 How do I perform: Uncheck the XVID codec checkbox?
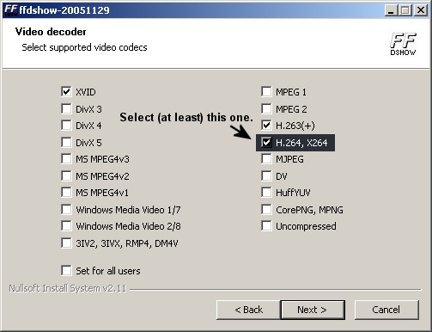click(x=66, y=92)
